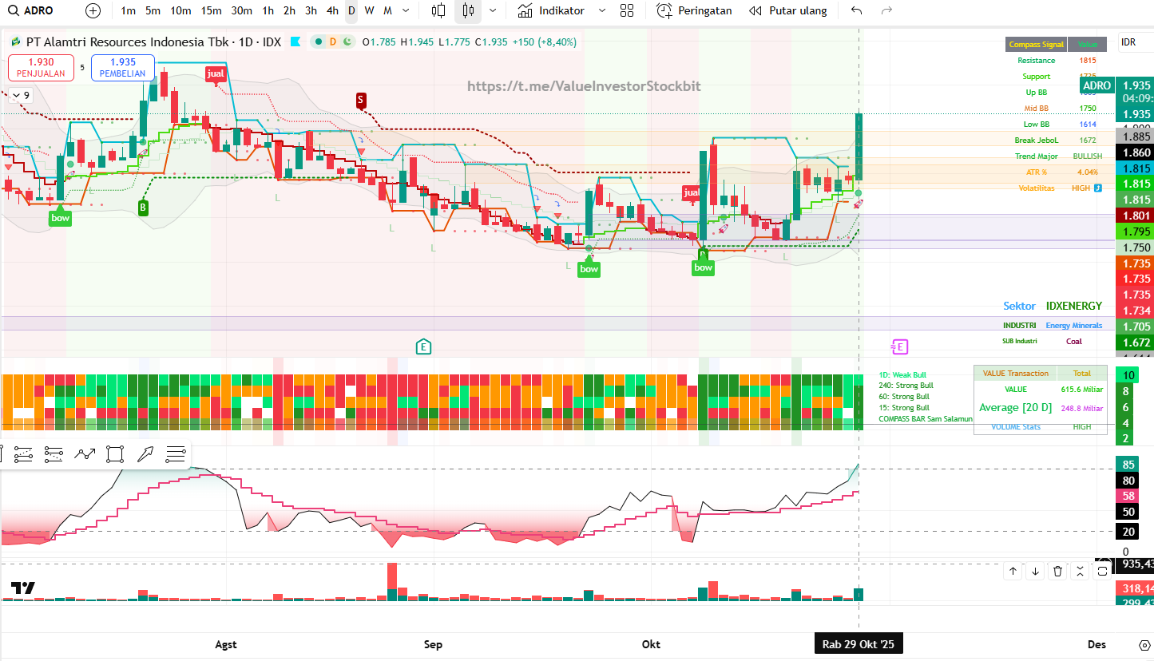
Task: Delete pane using the trash icon
Action: pos(1057,571)
